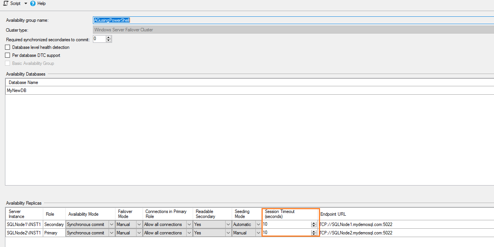Change the Automatic Seeding Mode for SQLNode1\INST1
The image size is (494, 247).
click(x=258, y=224)
